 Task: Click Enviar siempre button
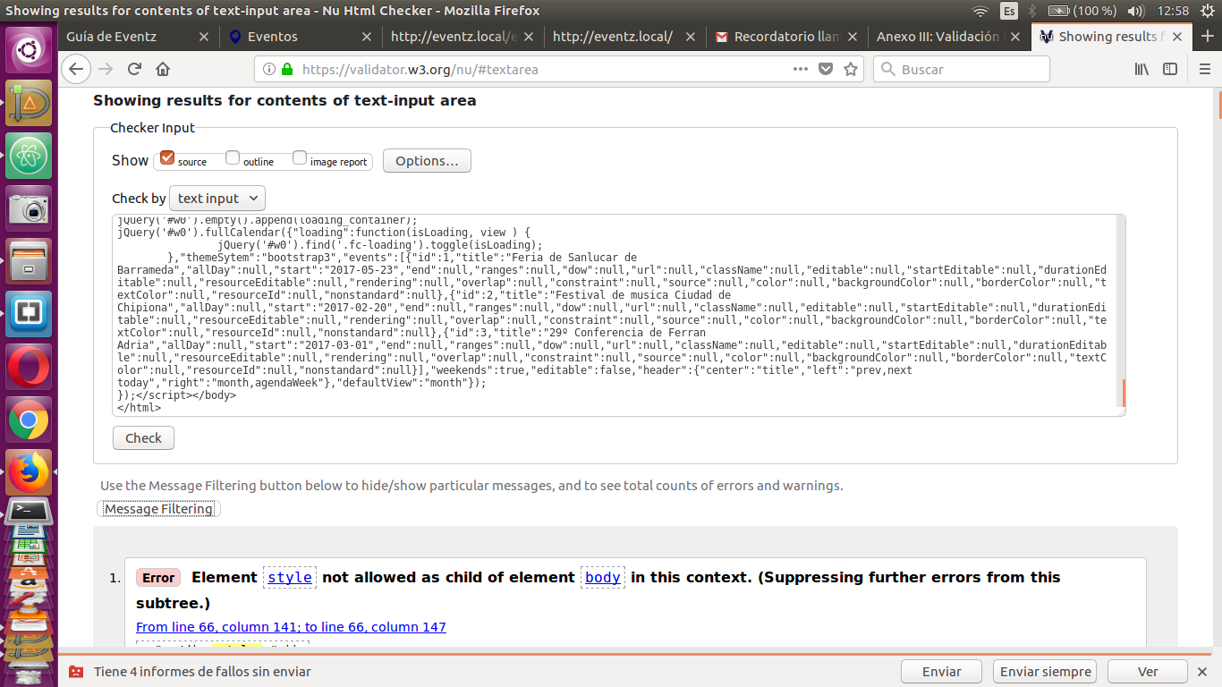[x=1046, y=671]
